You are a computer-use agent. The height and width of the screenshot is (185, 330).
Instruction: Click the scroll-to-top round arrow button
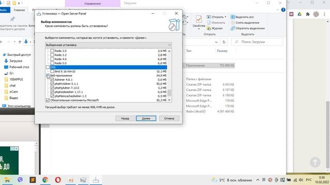point(315,162)
